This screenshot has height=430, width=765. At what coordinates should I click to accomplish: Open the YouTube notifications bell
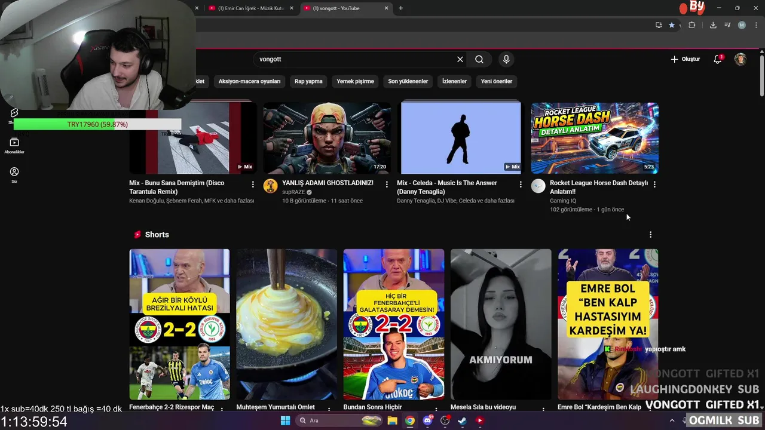(718, 59)
